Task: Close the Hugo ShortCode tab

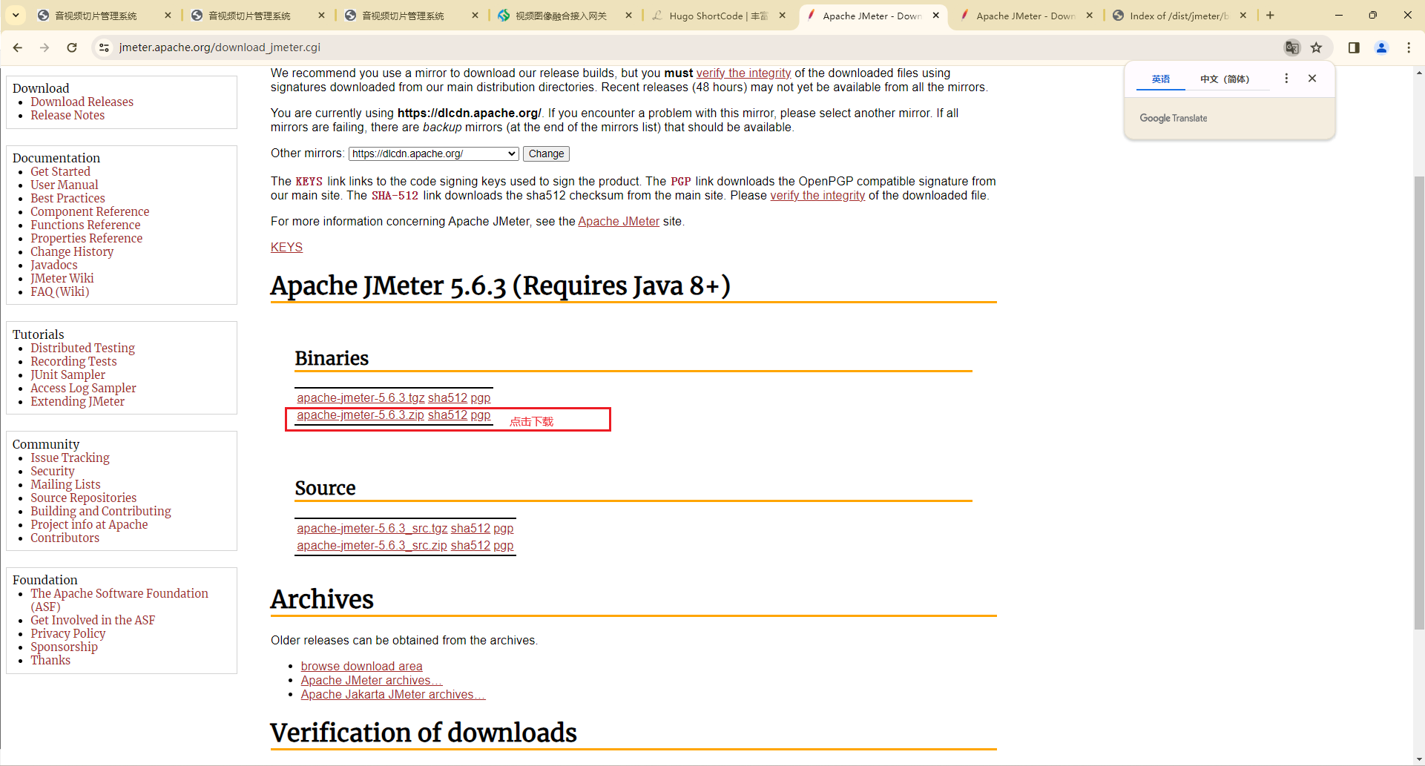Action: coord(783,15)
